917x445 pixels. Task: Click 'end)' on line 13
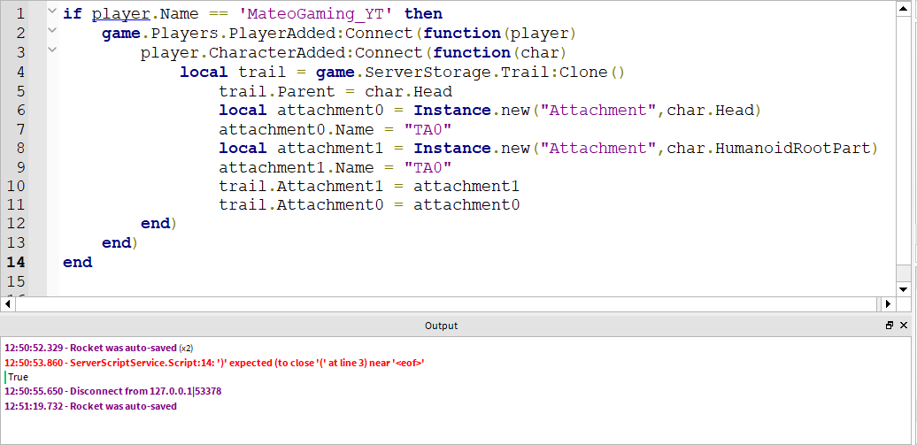point(119,242)
